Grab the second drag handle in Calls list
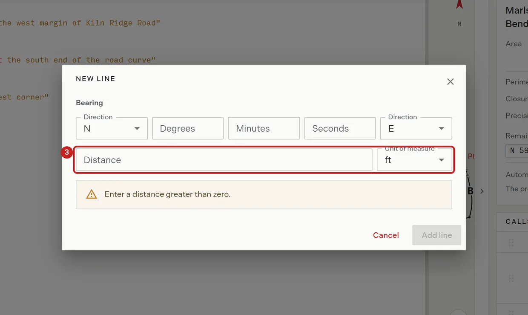Viewport: 528px width, 315px height. point(511,278)
